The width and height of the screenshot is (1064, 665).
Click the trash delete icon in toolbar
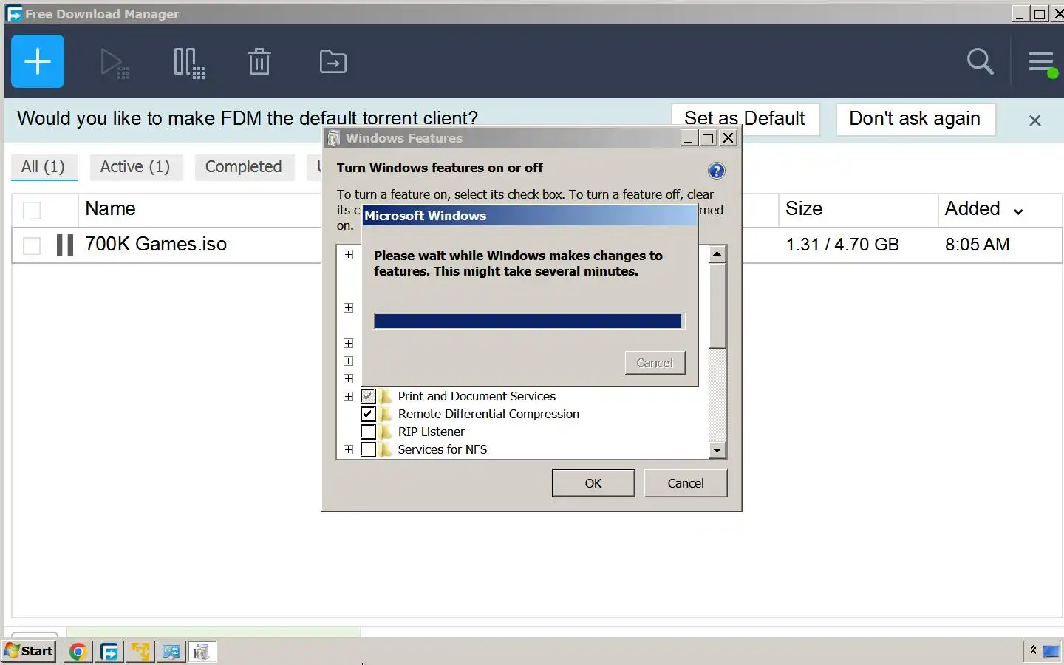[259, 62]
